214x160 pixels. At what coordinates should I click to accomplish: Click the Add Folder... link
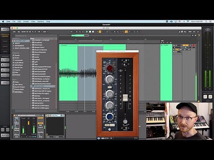[x=19, y=92]
